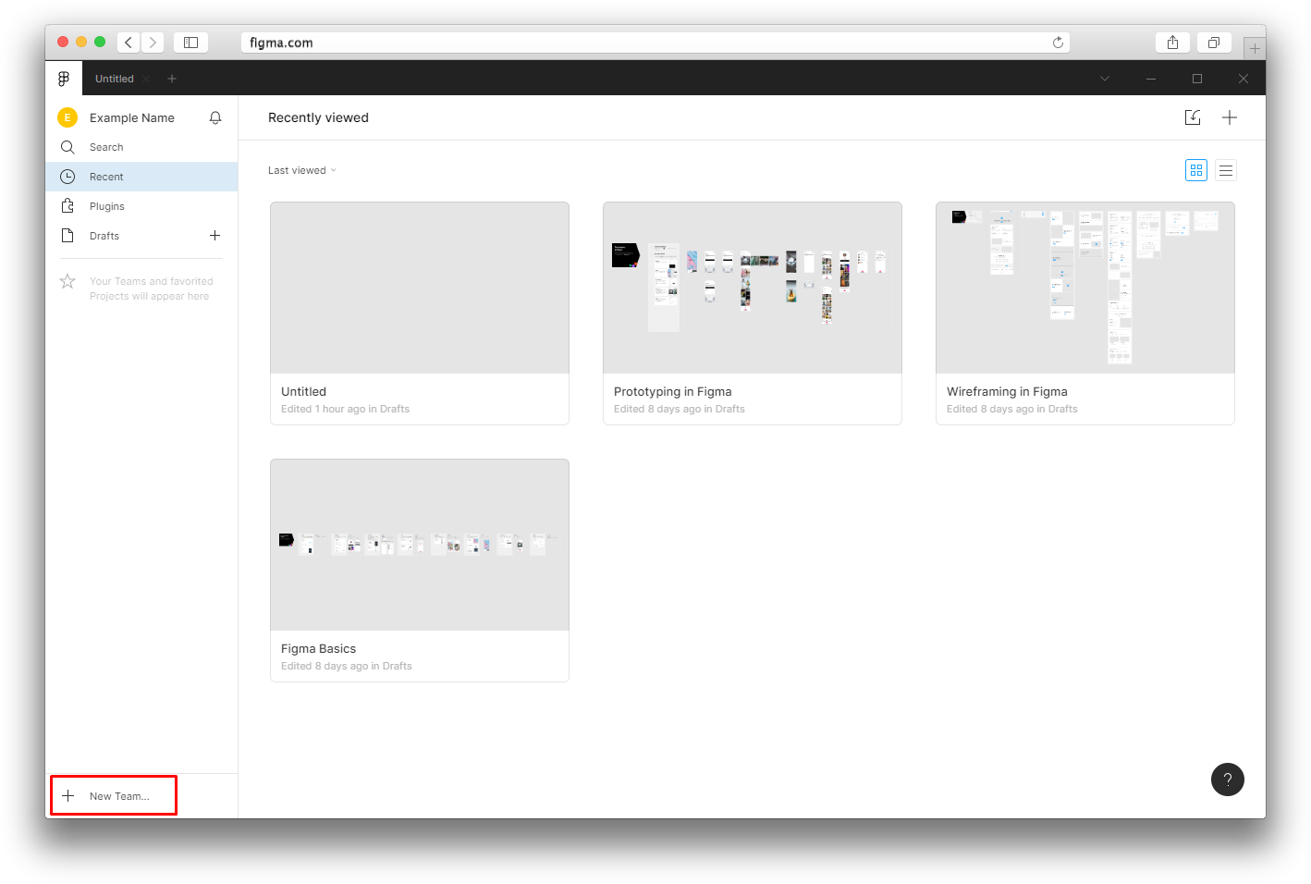Click the Safari share icon
The image size is (1311, 884).
click(1172, 43)
